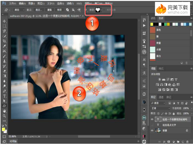Open the swatches panel menu
193x145 pixels.
[191, 18]
